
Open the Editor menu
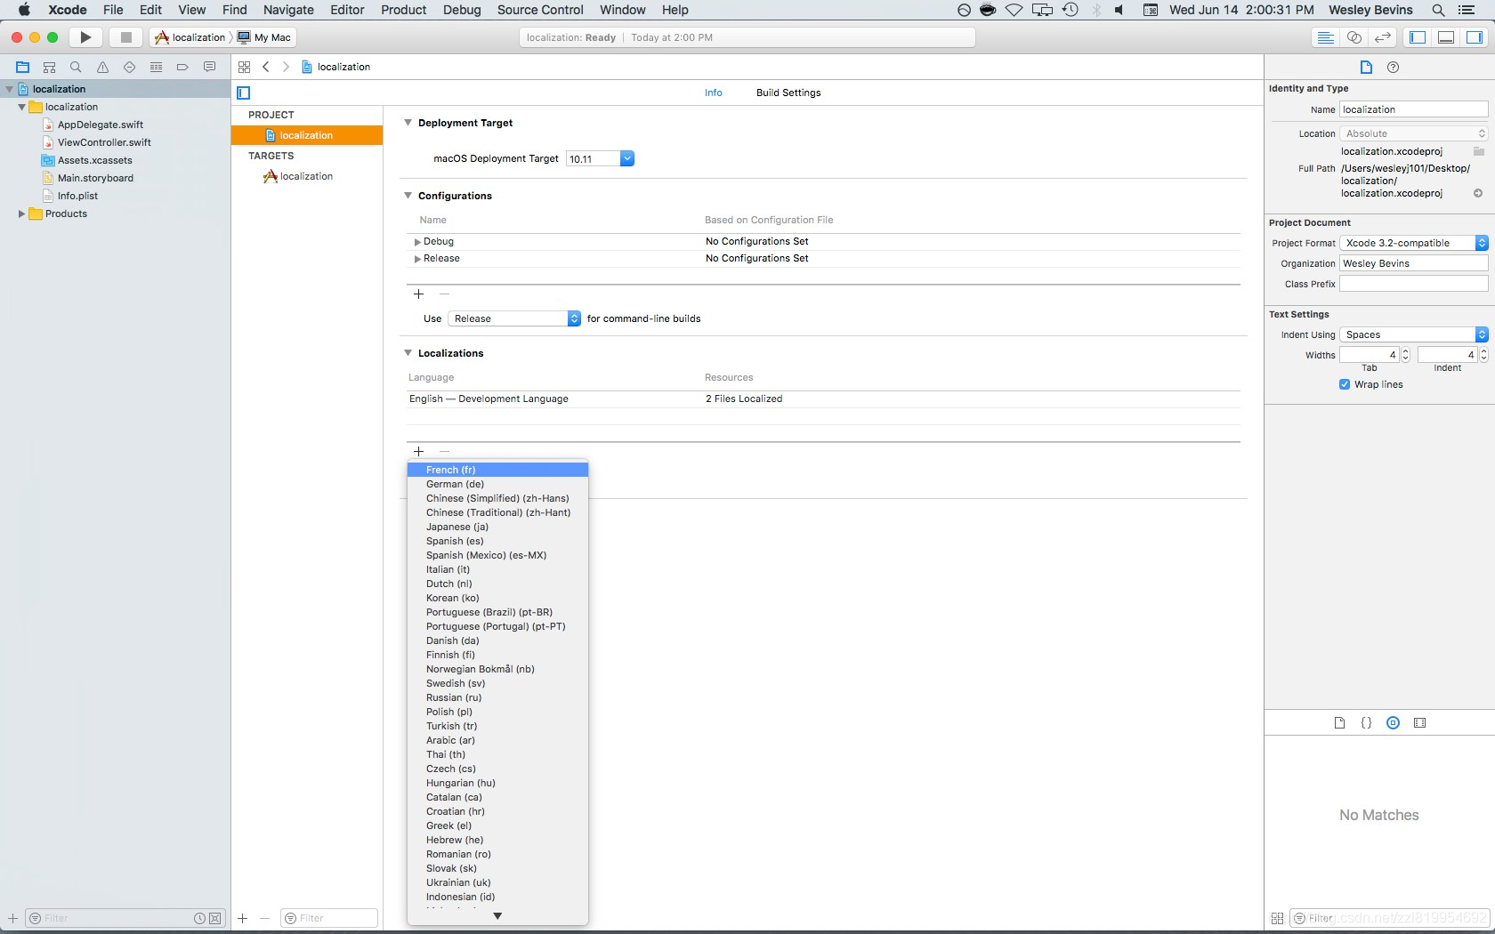347,10
